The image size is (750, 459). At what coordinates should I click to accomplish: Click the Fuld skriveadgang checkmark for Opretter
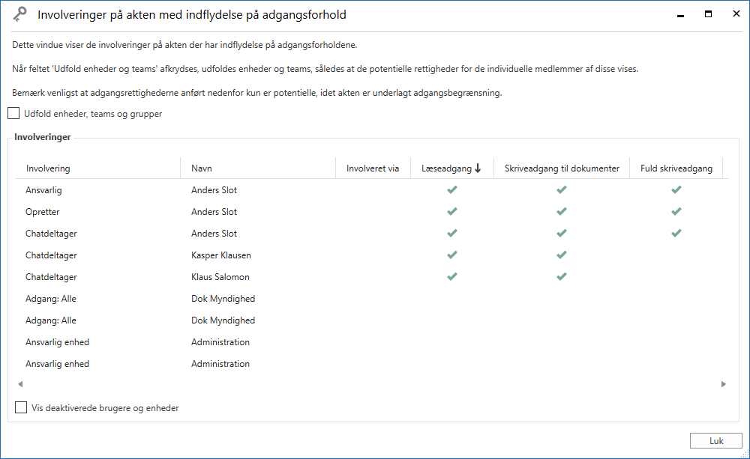point(676,212)
